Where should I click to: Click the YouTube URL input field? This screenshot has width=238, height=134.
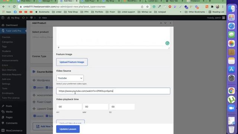point(113,91)
